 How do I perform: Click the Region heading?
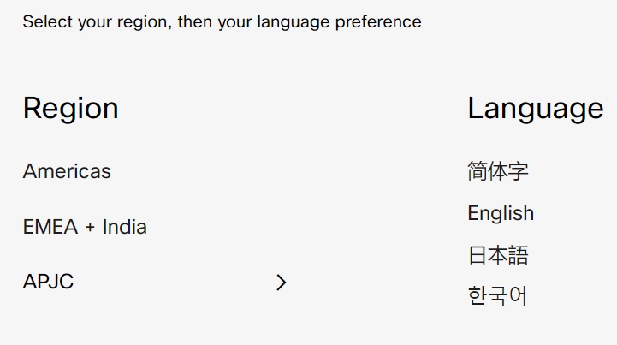coord(70,109)
